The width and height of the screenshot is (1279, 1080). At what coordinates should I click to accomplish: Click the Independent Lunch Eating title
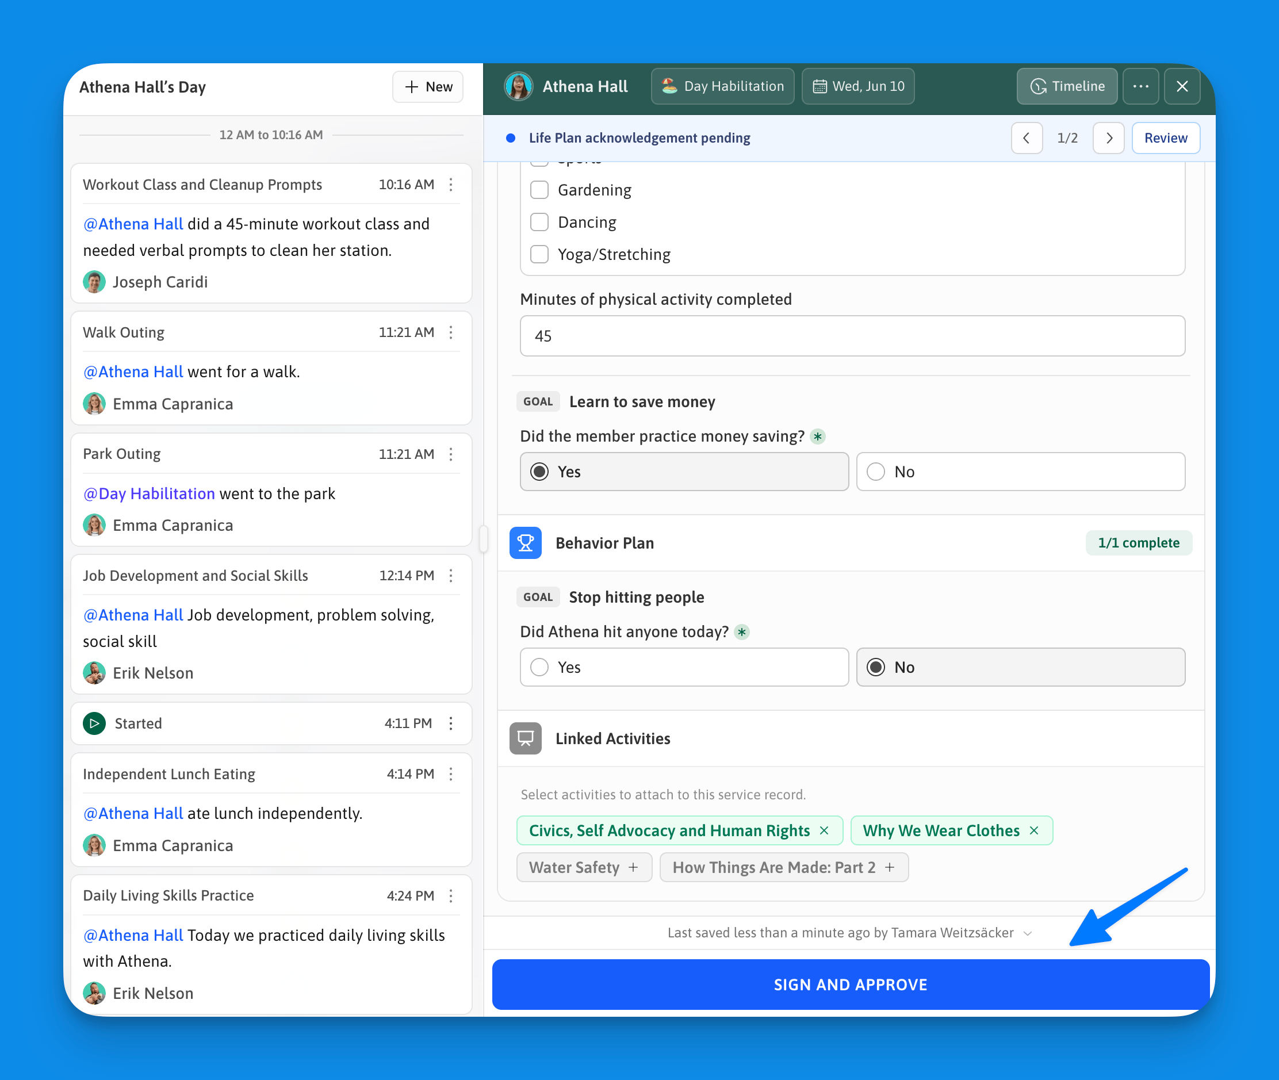[169, 774]
